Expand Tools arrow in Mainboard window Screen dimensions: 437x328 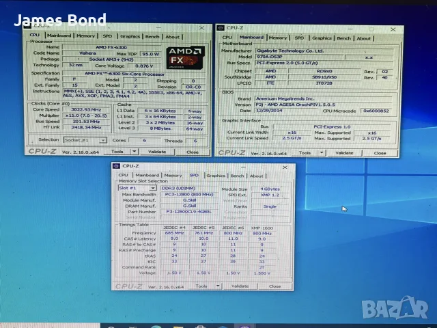(322, 153)
